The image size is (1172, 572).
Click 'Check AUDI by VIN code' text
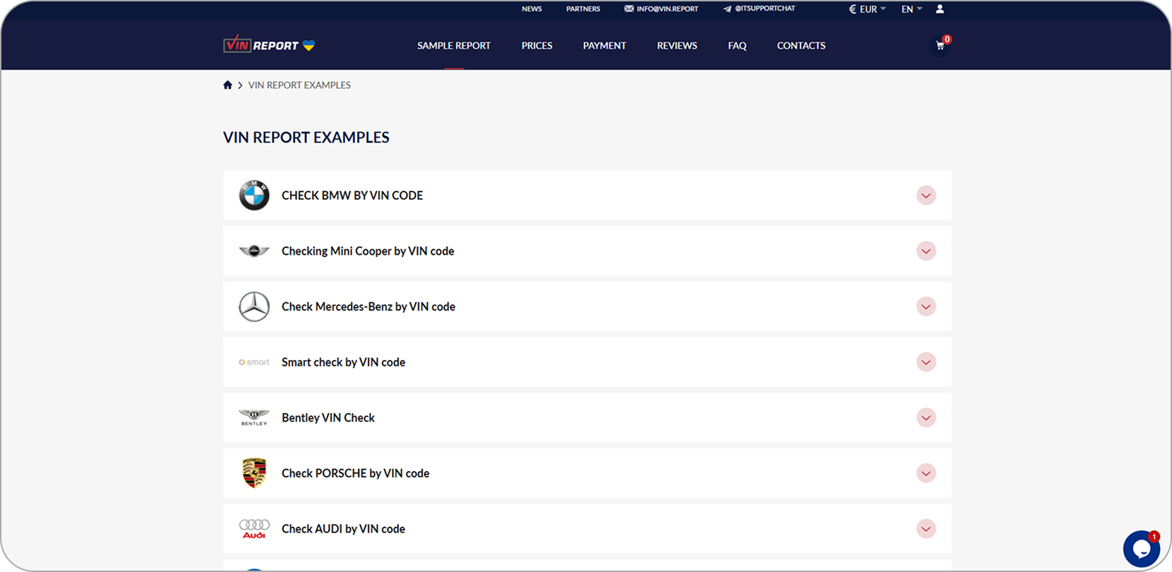pos(343,529)
